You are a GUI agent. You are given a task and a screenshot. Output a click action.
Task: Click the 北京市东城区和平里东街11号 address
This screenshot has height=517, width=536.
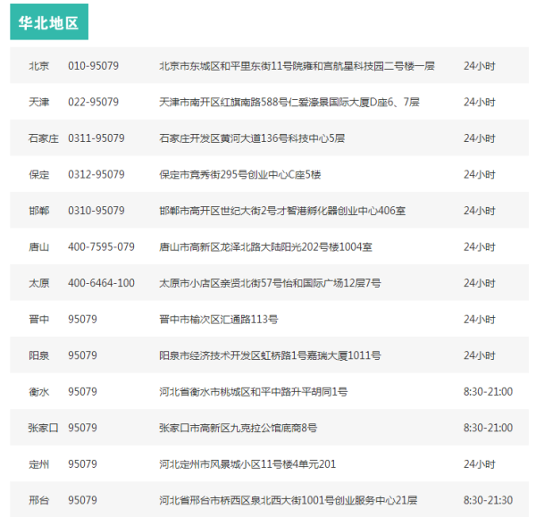297,65
